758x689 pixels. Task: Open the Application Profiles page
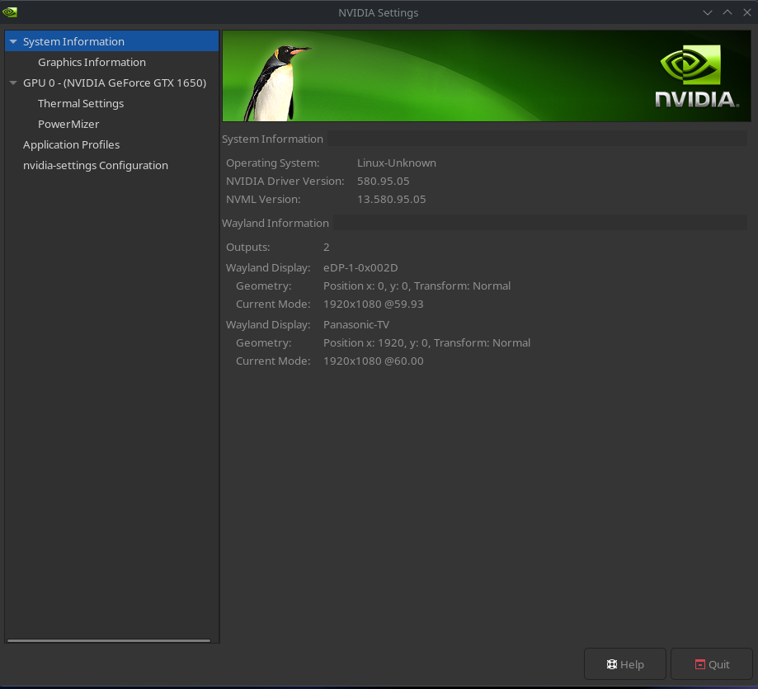point(71,144)
